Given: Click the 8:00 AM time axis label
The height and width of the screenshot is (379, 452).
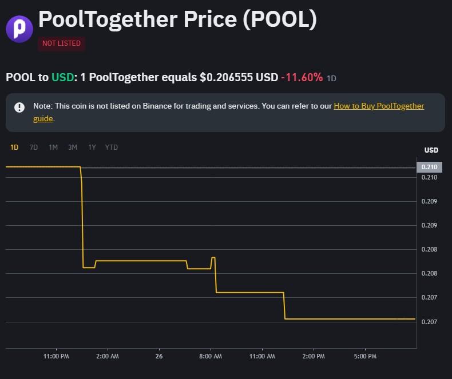Looking at the screenshot, I should [x=211, y=357].
